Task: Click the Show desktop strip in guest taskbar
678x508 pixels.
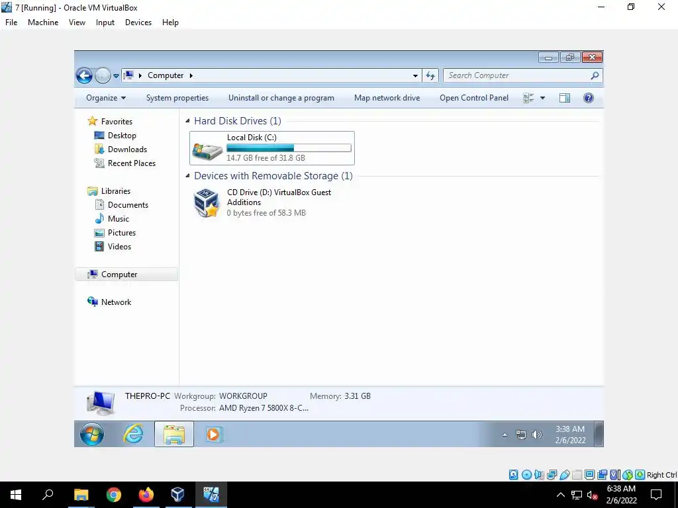Action: point(599,434)
